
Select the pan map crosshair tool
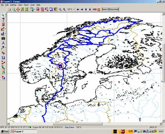[x=18, y=10]
